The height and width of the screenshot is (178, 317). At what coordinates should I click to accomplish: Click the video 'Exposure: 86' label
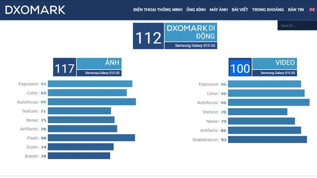pos(213,84)
